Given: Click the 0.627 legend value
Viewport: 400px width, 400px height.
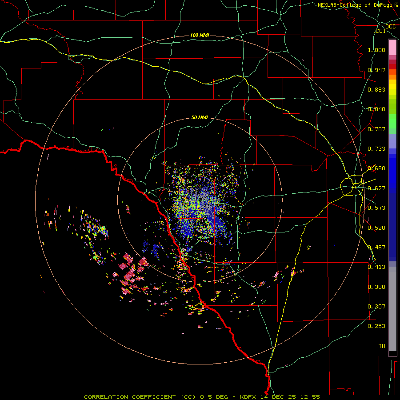Looking at the screenshot, I should (376, 188).
